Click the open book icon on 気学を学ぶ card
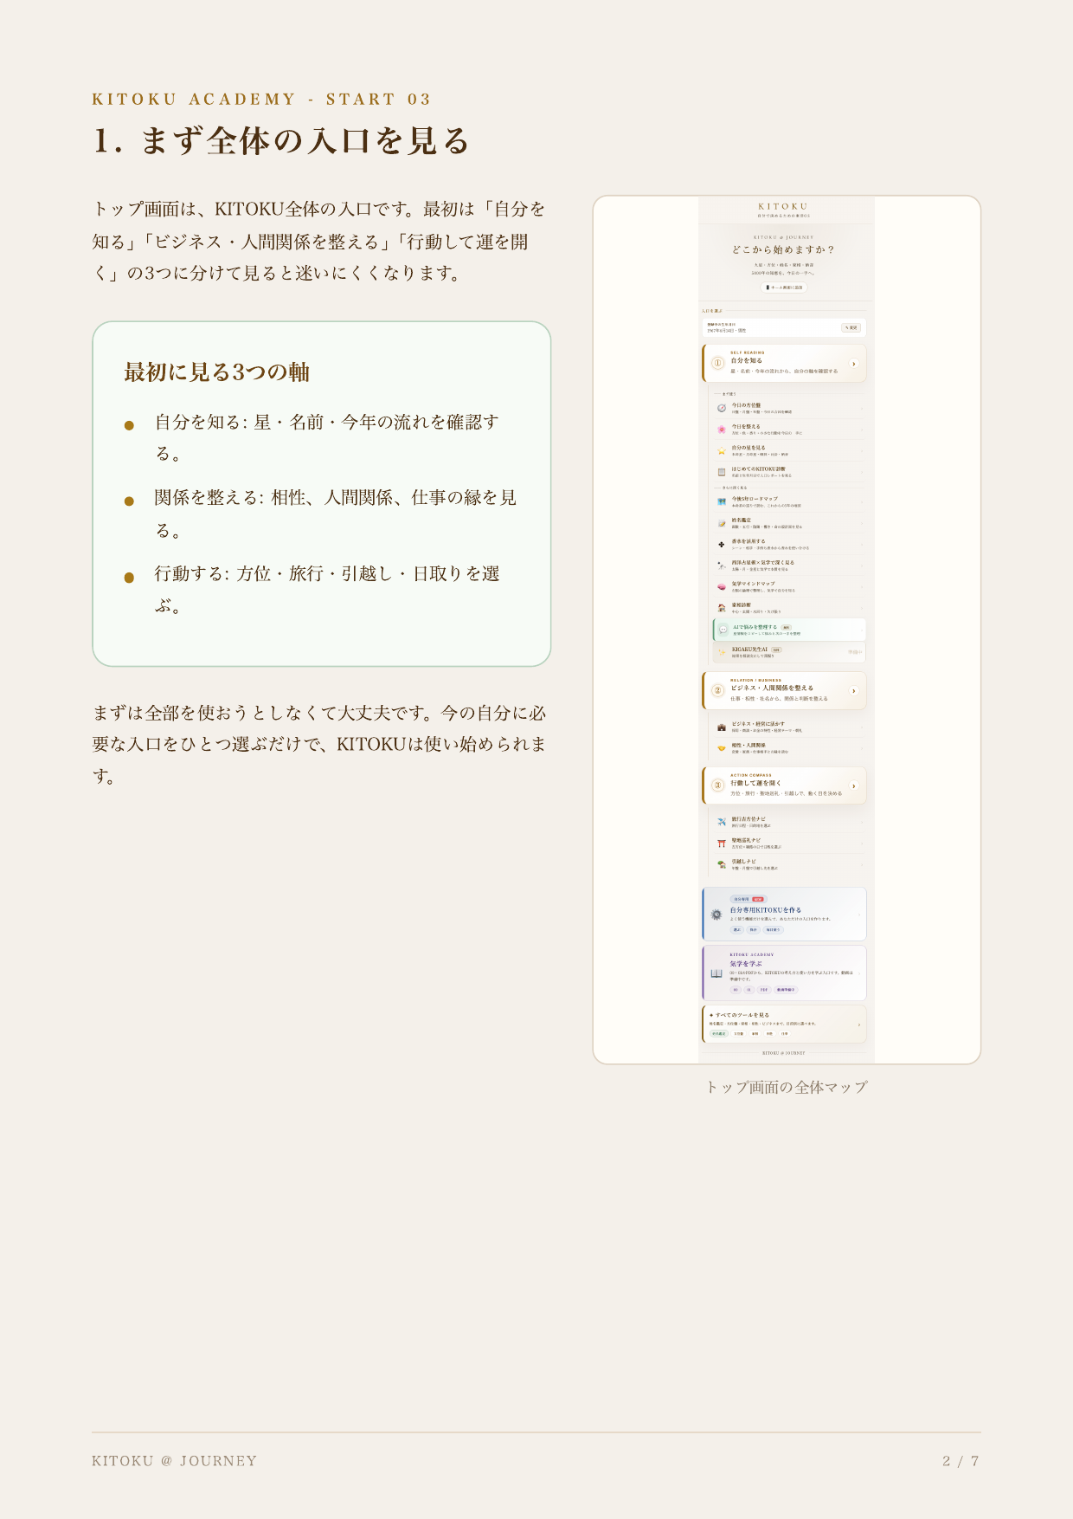The height and width of the screenshot is (1519, 1073). click(716, 973)
